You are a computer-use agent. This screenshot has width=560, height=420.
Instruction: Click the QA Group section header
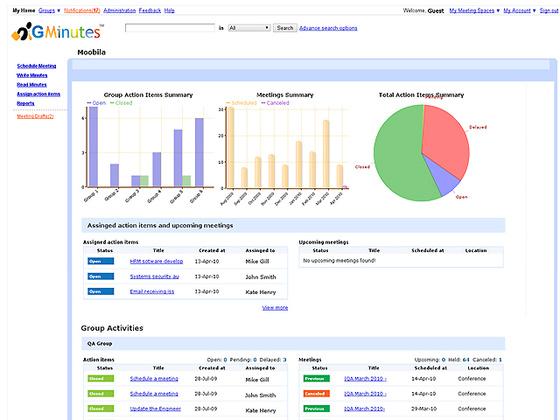point(293,343)
